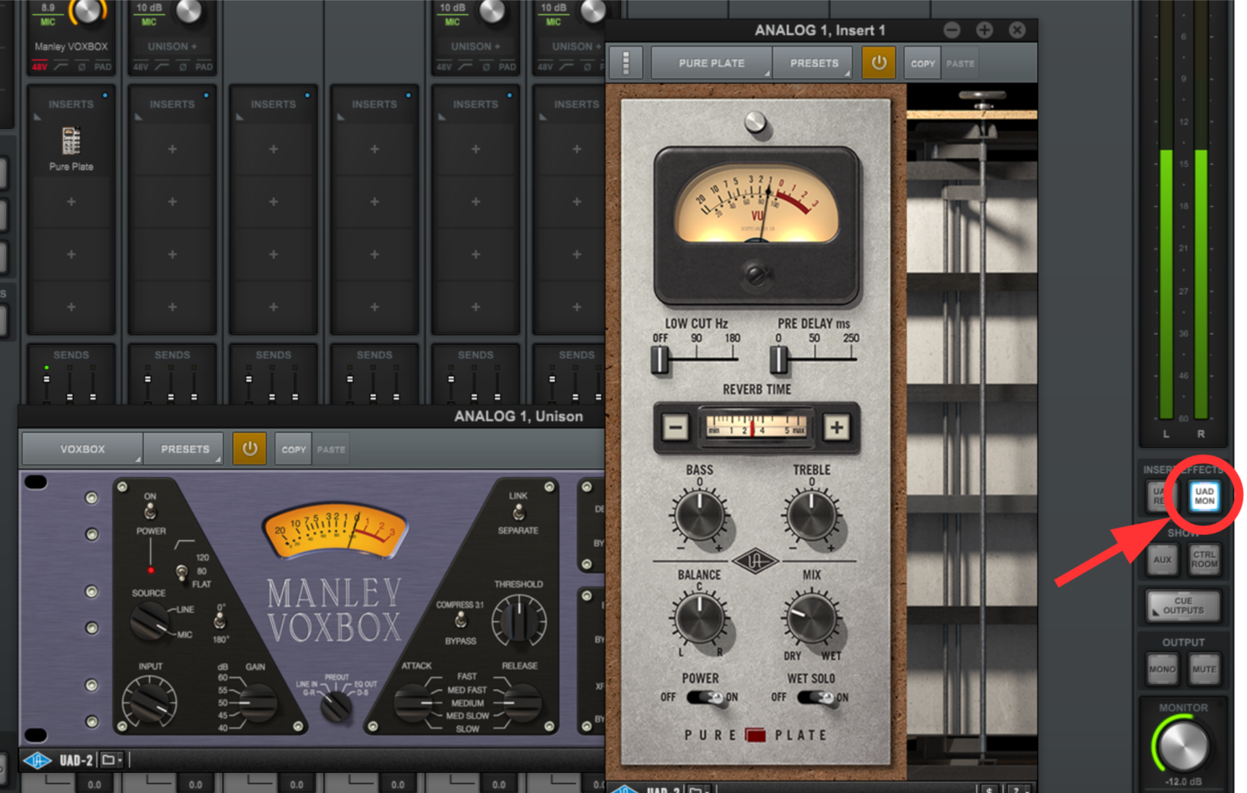Open the CUE OUTPUTS dropdown
Image resolution: width=1247 pixels, height=793 pixels.
pos(1183,606)
